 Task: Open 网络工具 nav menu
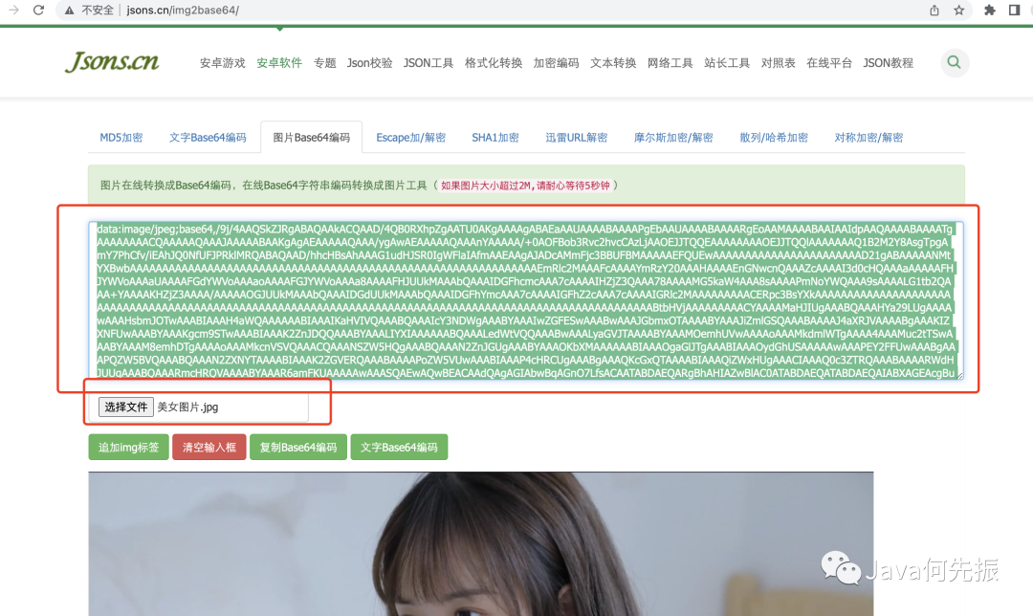670,63
